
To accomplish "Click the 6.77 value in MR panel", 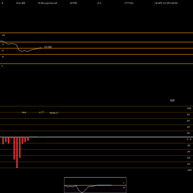I will (x=41, y=113).
